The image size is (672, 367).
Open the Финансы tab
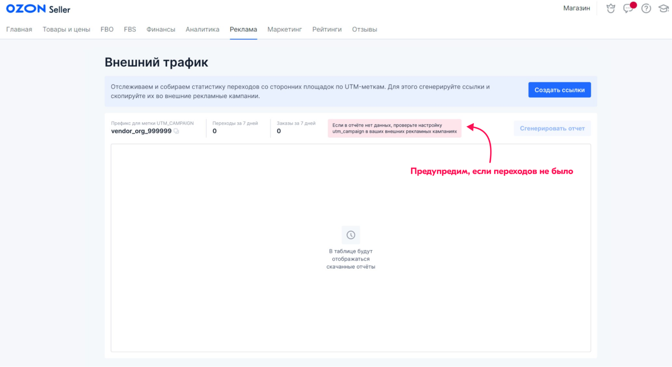(x=161, y=29)
